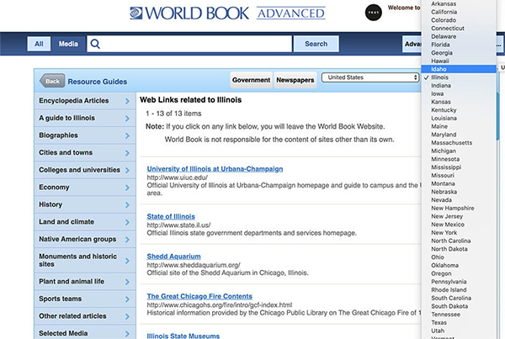Click the http://www.uiuc.edu/ URL text

[x=177, y=177]
